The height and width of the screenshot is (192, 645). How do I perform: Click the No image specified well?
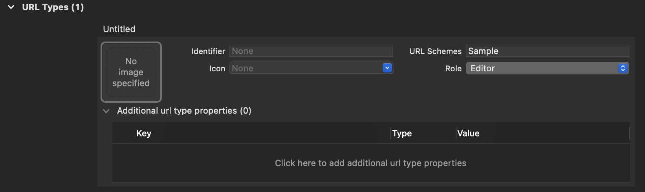click(131, 72)
